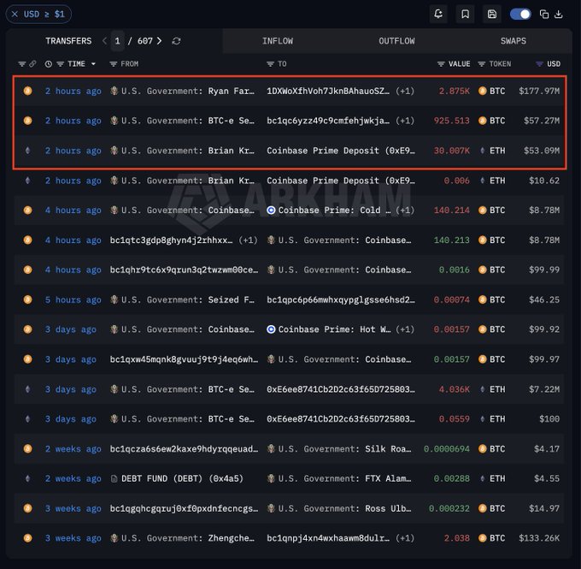Go to previous page of transfers
This screenshot has height=569, width=581.
click(104, 41)
